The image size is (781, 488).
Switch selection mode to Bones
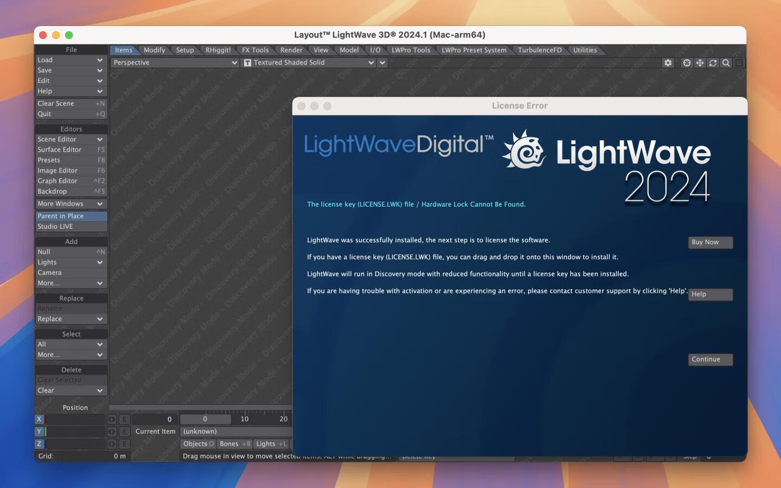point(235,444)
